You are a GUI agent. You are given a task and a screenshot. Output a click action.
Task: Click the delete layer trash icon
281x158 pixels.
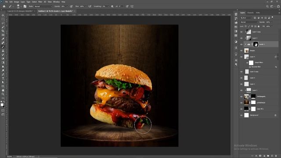[276, 156]
